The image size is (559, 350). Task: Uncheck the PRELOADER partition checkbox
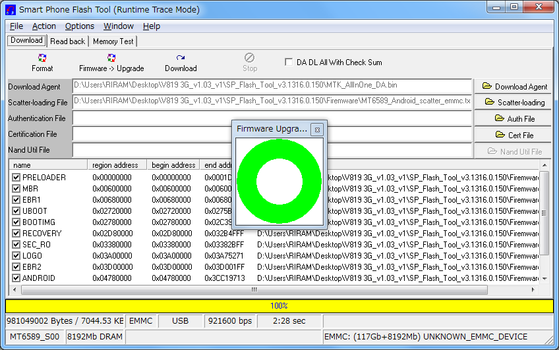pyautogui.click(x=16, y=177)
